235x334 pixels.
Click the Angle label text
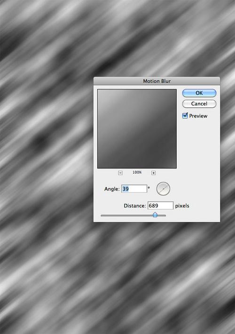(x=112, y=189)
